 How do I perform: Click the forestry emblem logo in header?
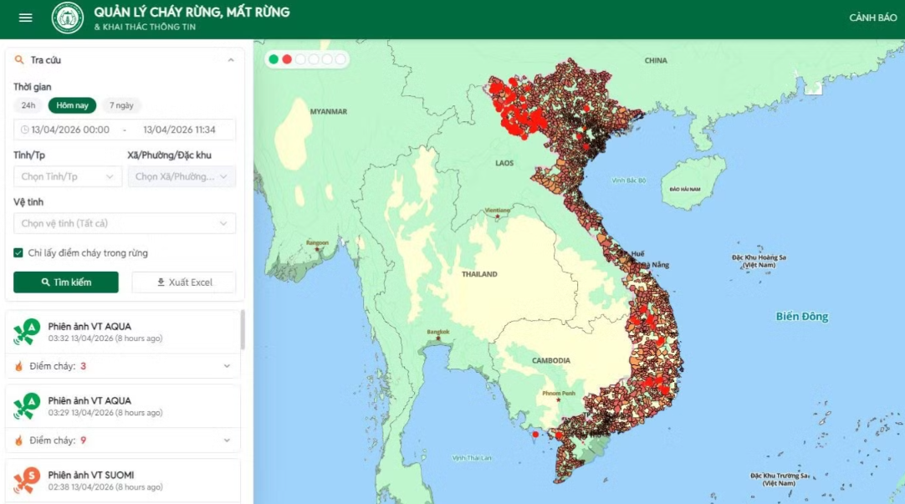pos(68,18)
